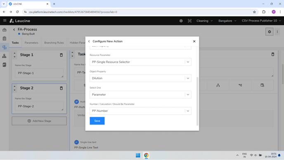Image resolution: width=284 pixels, height=160 pixels.
Task: Click the Save button
Action: (97, 121)
